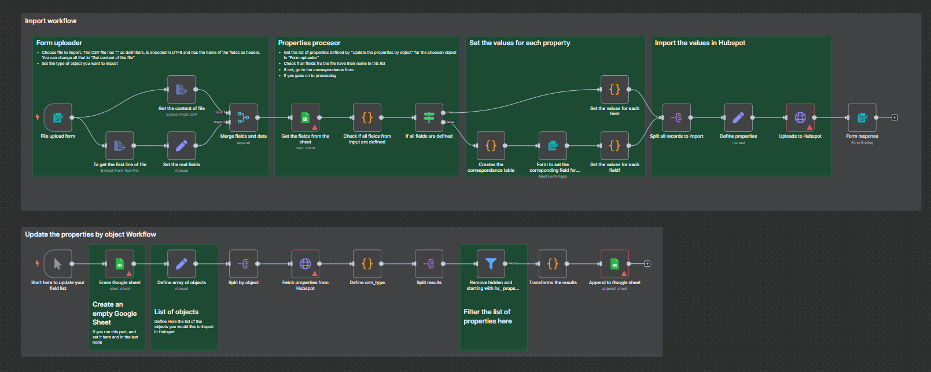Open the If all fields are defined node
Screen dimensions: 931x372
tap(429, 117)
